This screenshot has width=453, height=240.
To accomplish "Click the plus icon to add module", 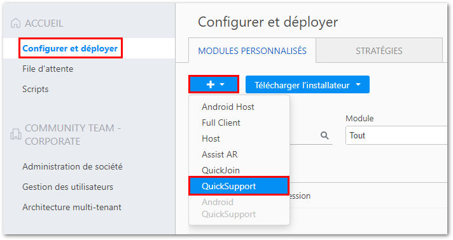I will (x=211, y=84).
